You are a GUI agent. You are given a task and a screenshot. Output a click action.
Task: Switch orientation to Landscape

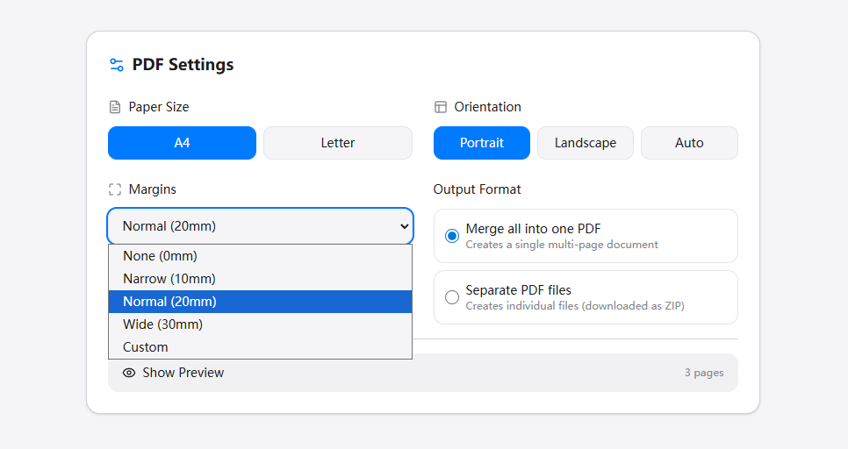click(x=586, y=143)
